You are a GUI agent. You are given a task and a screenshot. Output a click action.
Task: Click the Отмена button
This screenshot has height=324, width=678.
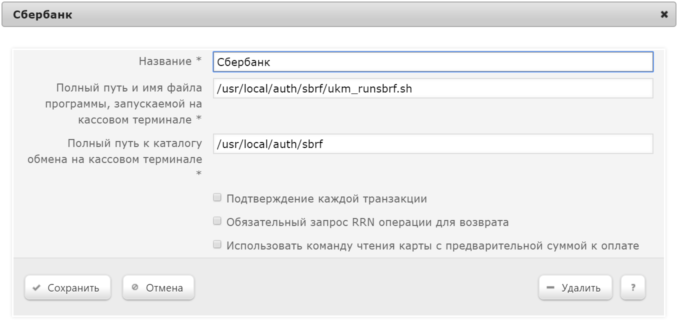click(x=158, y=287)
